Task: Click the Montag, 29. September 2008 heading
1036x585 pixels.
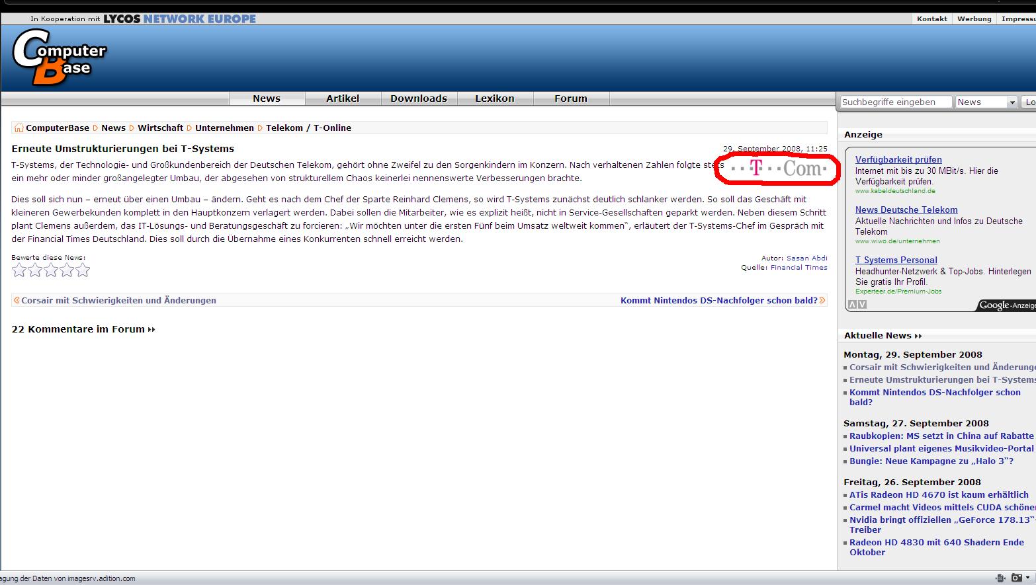Action: tap(913, 355)
